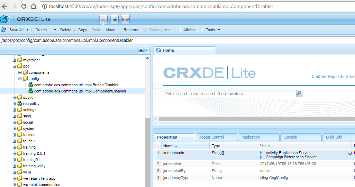
Task: Select the we-retail-client-app tree node
Action: coord(39,178)
